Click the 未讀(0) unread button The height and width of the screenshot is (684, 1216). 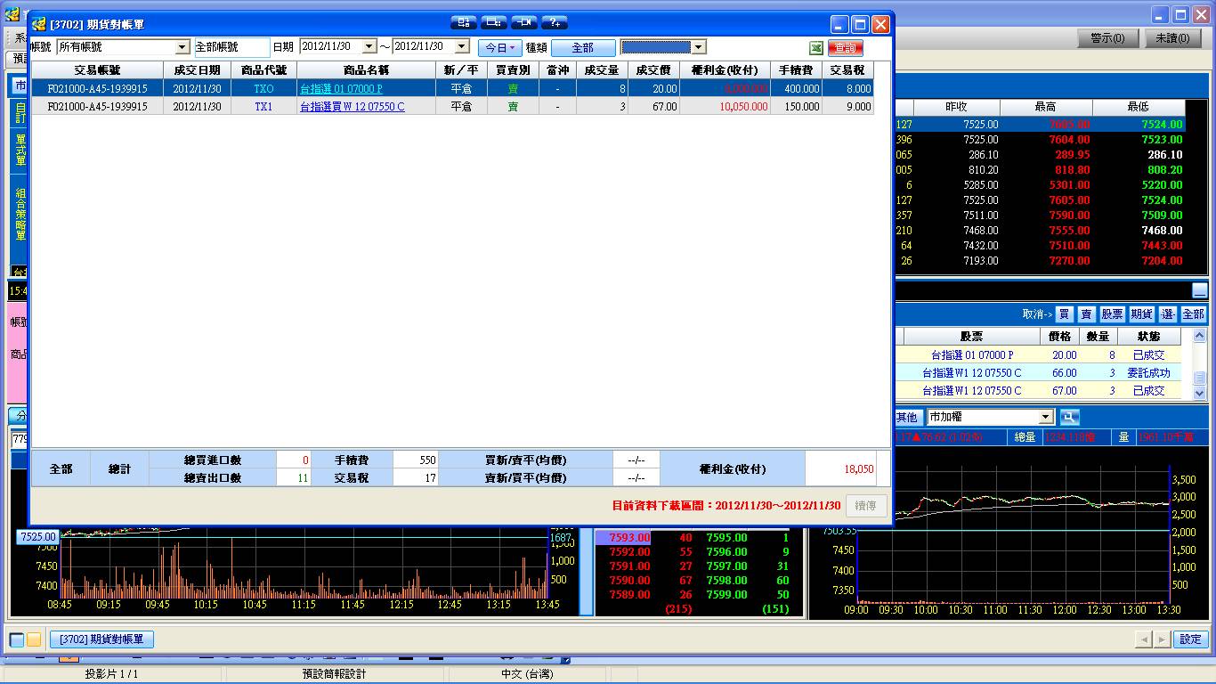point(1173,38)
